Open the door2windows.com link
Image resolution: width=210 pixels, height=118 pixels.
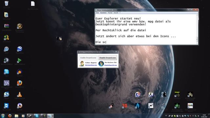(x=91, y=65)
